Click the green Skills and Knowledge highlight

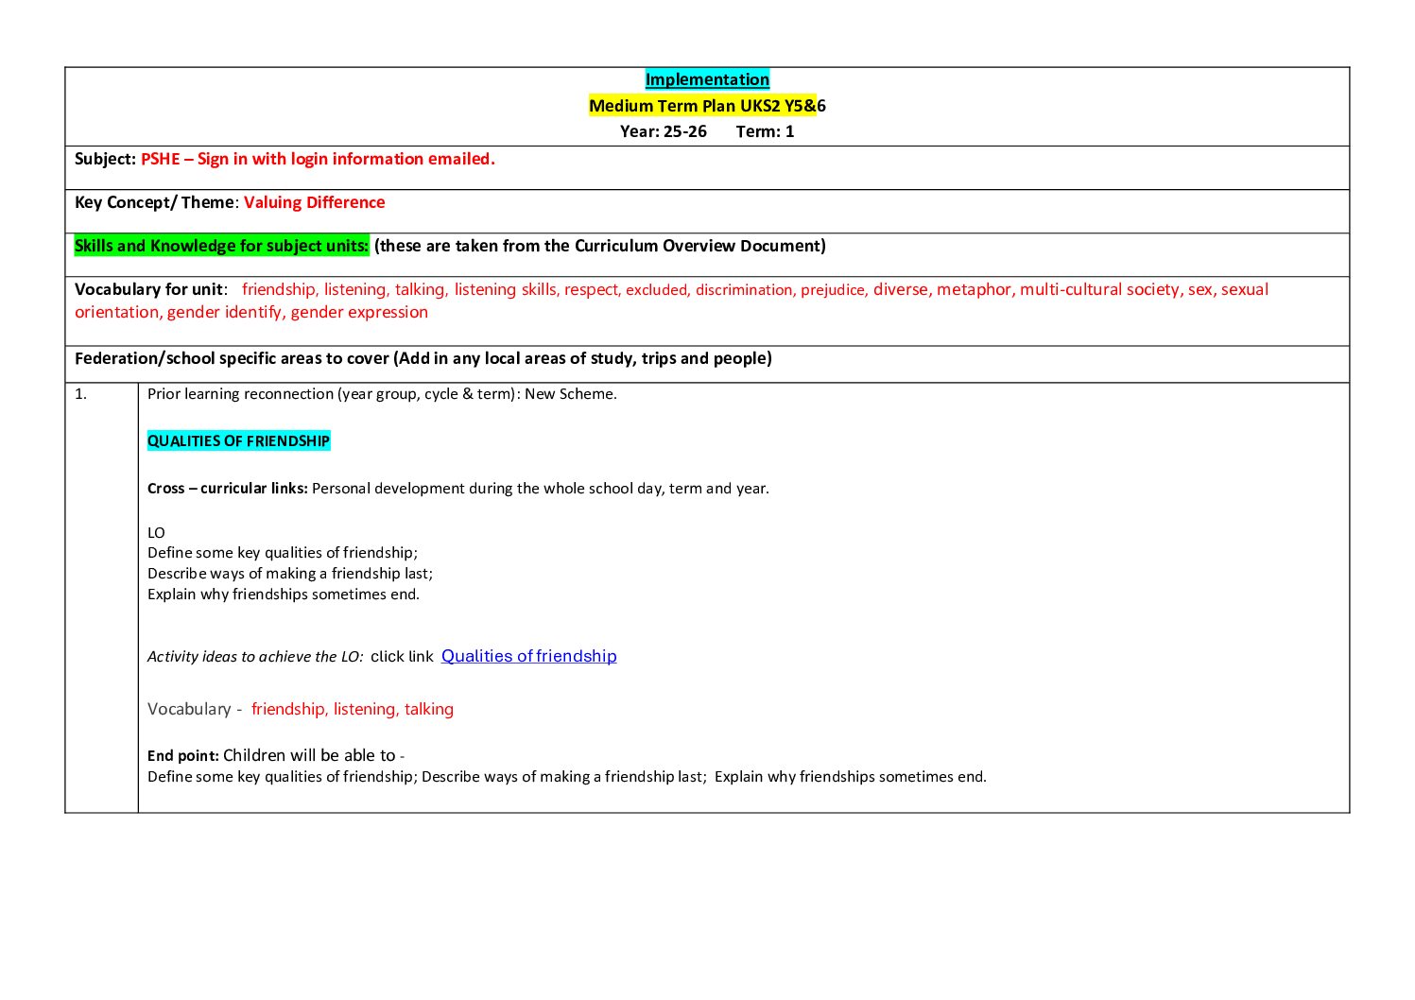(x=221, y=246)
